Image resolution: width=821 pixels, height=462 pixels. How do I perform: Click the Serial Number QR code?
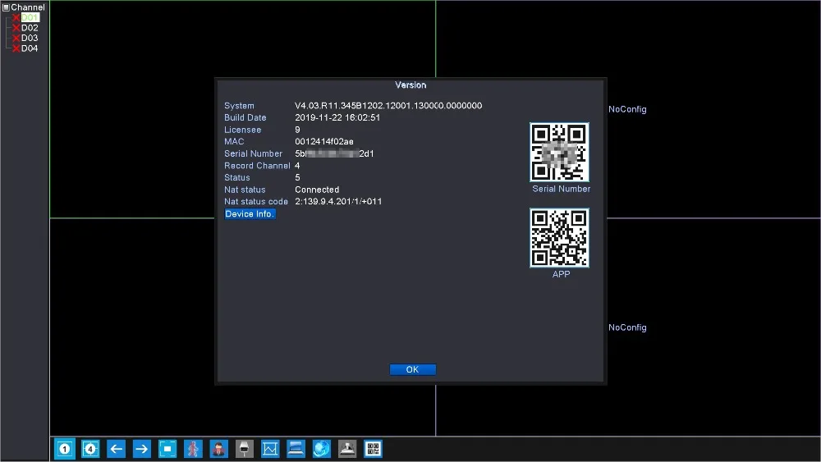559,153
